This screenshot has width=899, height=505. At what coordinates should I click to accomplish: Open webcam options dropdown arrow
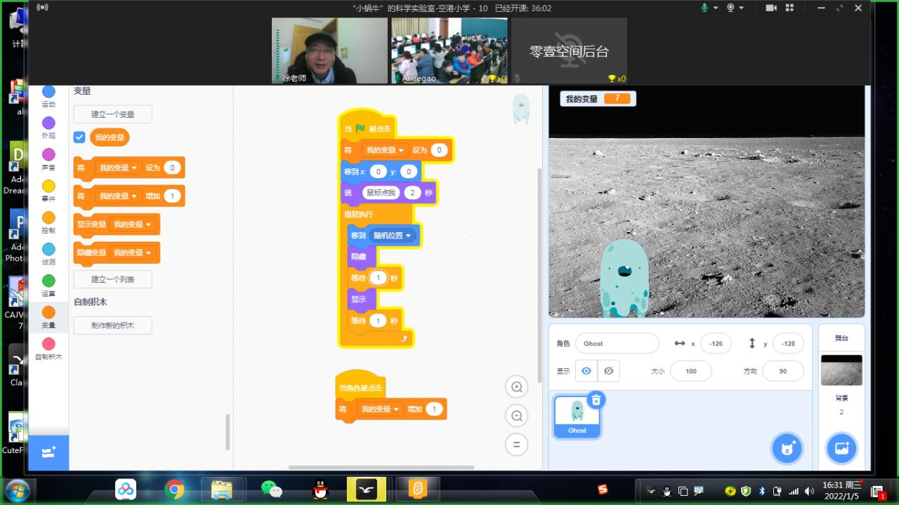coord(742,8)
